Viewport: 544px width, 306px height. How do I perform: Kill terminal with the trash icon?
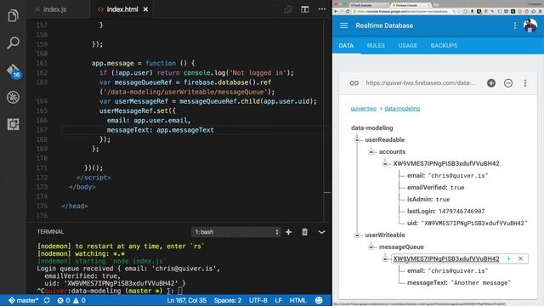coord(304,232)
